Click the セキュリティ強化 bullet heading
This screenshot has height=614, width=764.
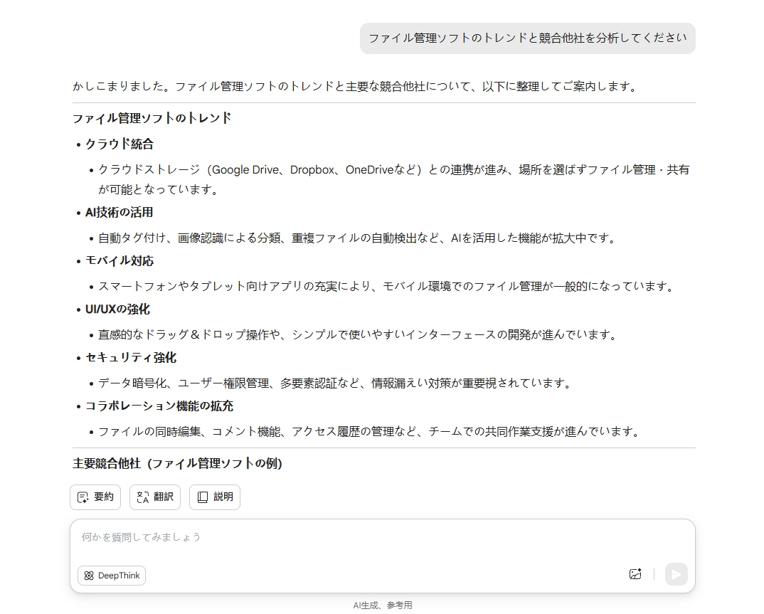tap(131, 358)
